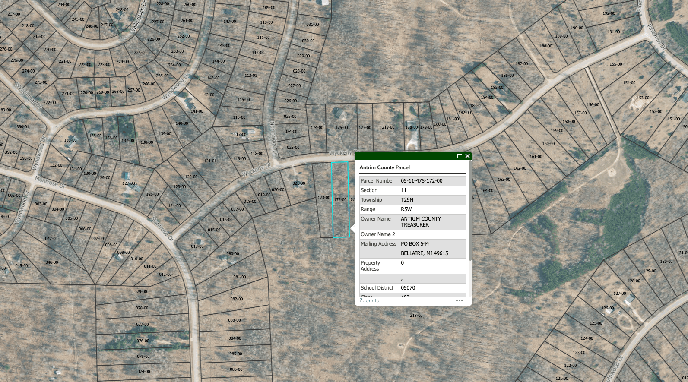The image size is (688, 382).
Task: Click the 'Zoom to' link
Action: (x=369, y=300)
